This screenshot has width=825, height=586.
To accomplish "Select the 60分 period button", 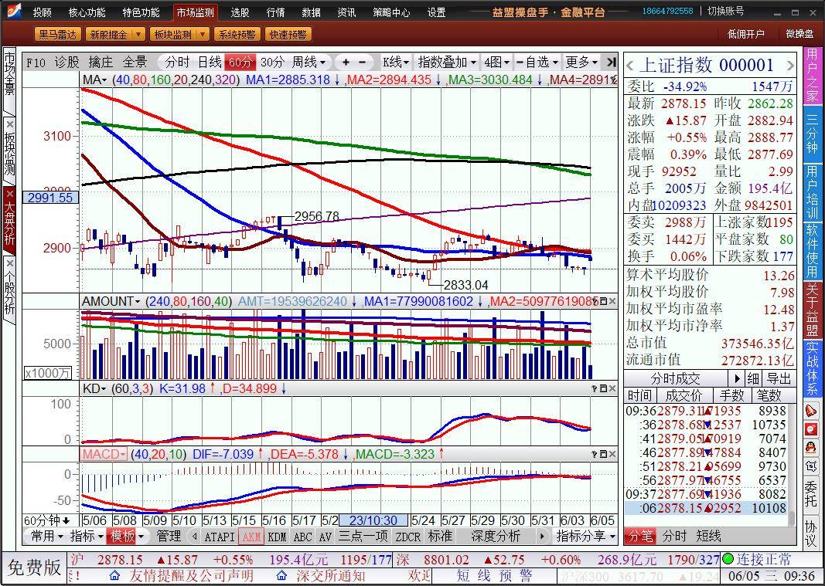I will click(x=240, y=63).
